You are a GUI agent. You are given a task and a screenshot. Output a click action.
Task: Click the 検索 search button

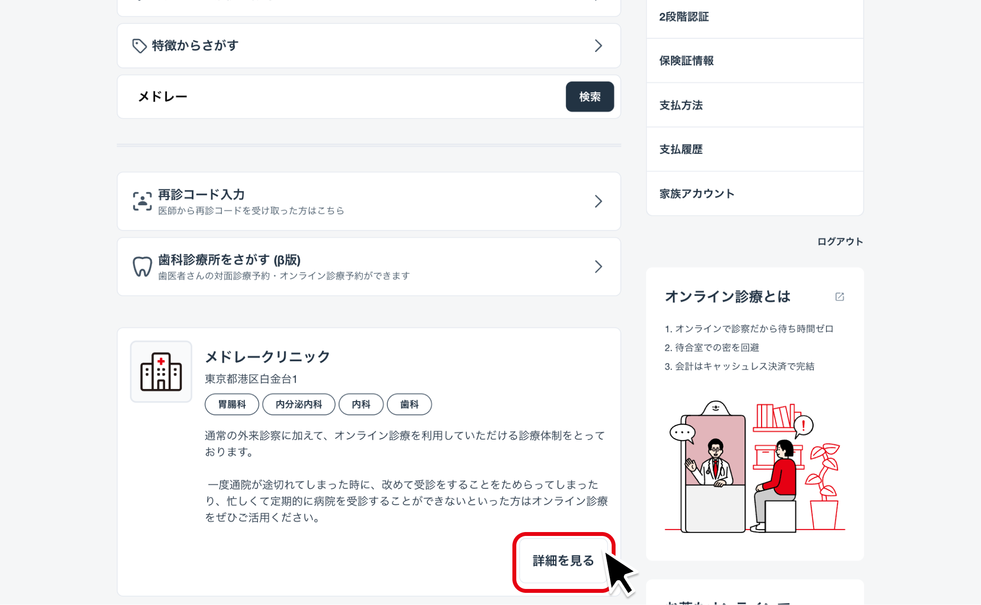(x=590, y=97)
